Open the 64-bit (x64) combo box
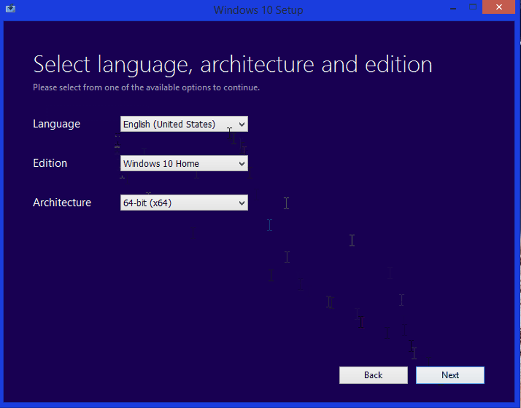Screen dimensions: 521x408 point(184,202)
